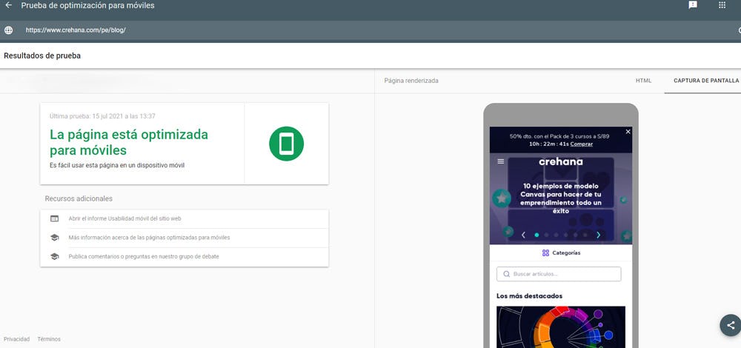Open the feedback icon in top bar
This screenshot has height=348, width=741.
[x=693, y=5]
